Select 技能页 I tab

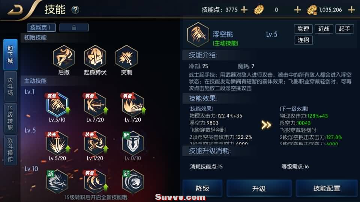pos(41,28)
